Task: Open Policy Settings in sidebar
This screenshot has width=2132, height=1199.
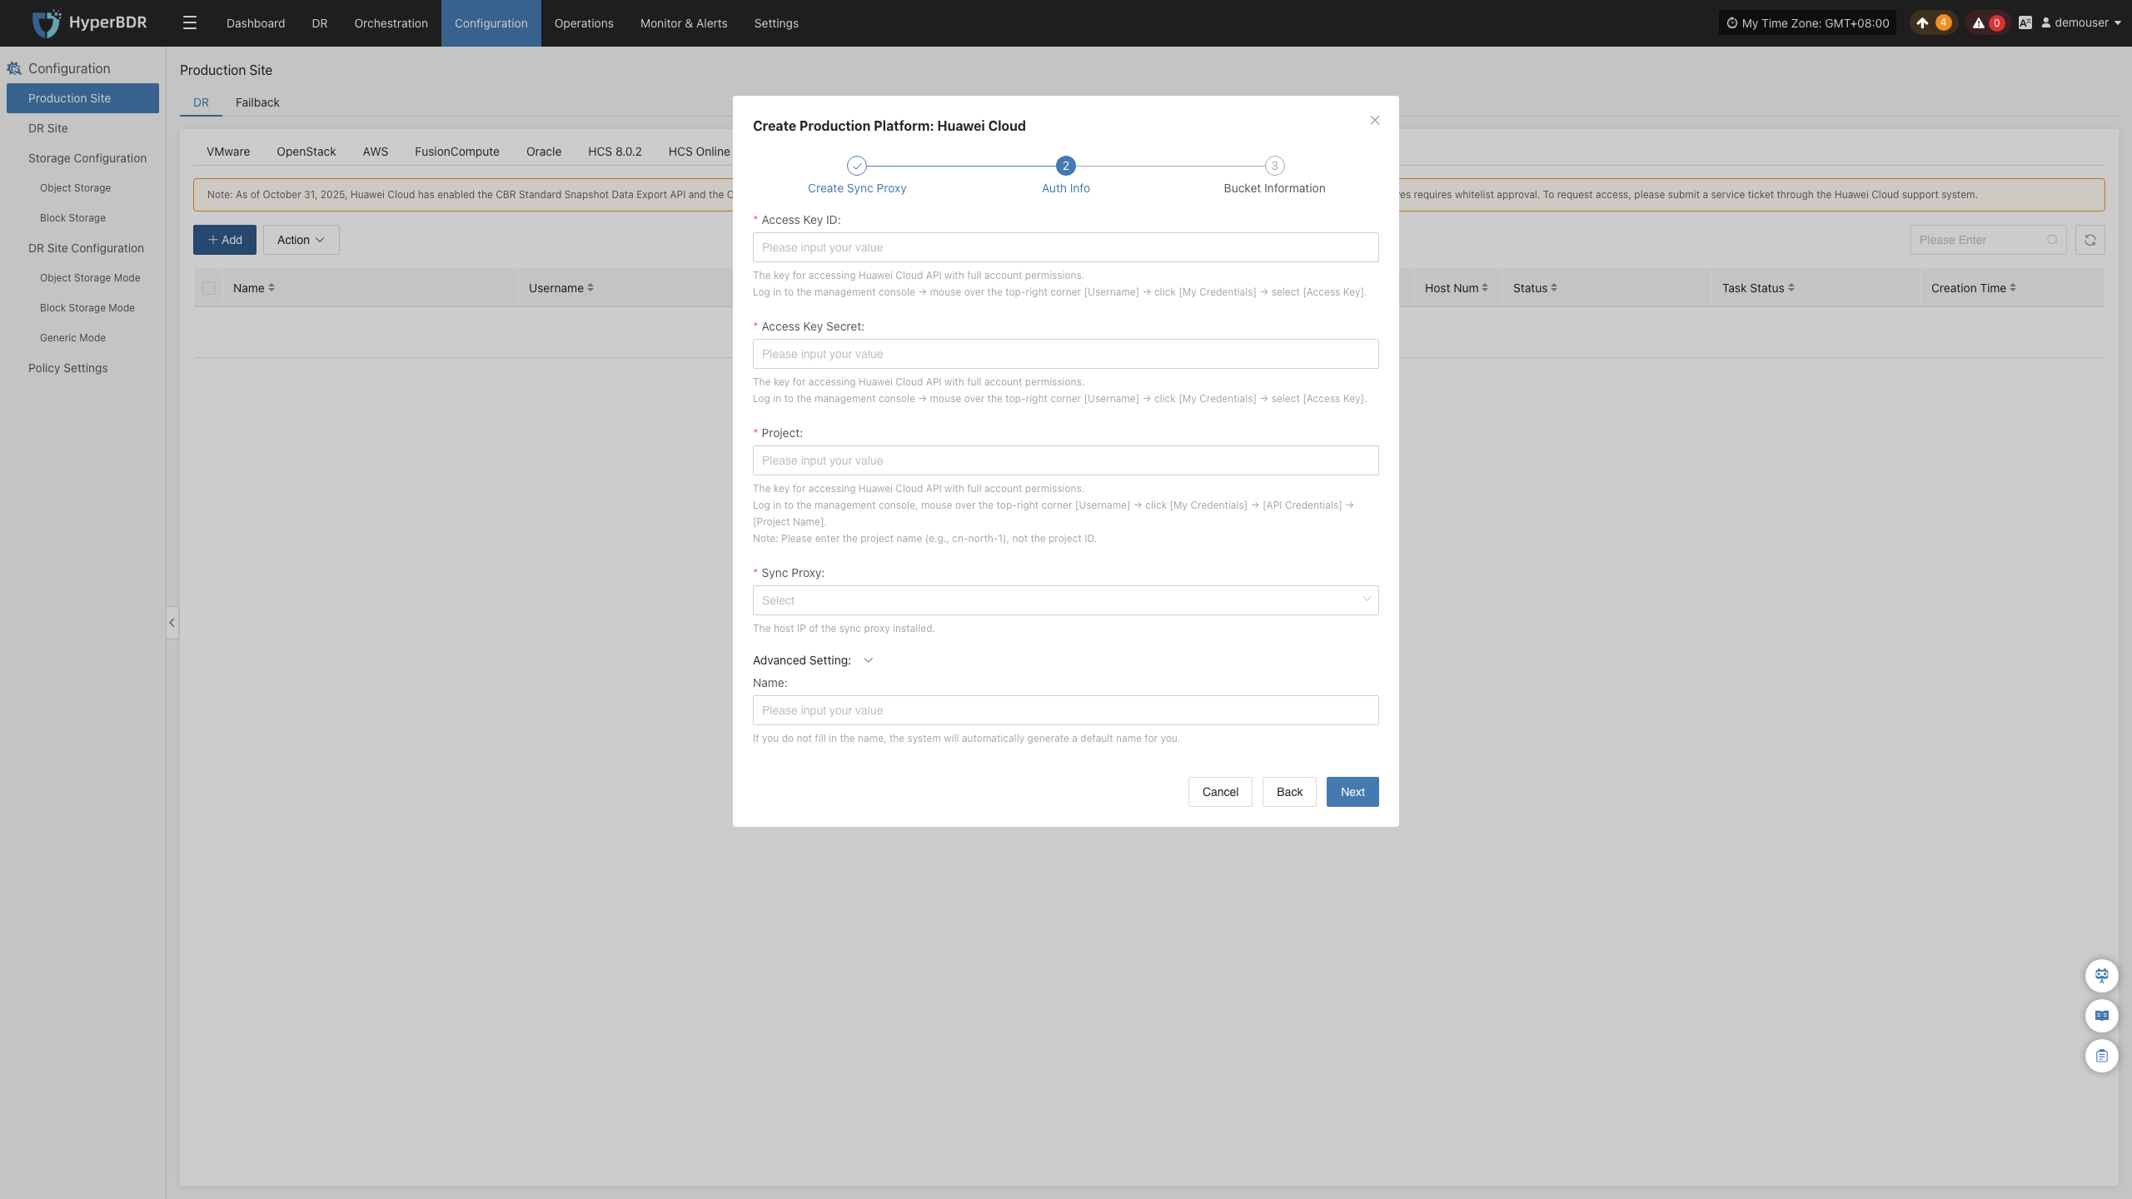Action: pos(82,368)
